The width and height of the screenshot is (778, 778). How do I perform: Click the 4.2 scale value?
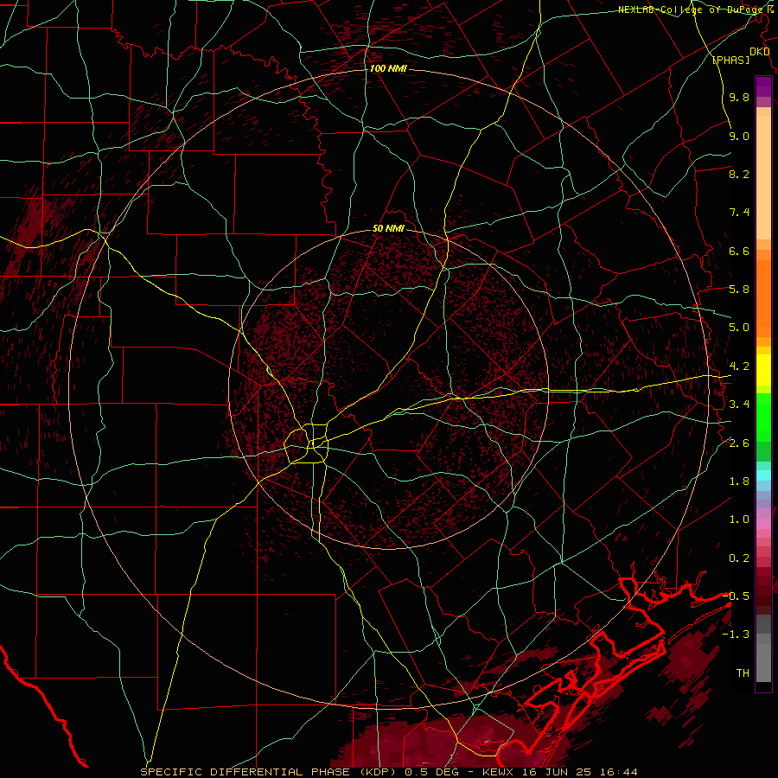[x=739, y=367]
